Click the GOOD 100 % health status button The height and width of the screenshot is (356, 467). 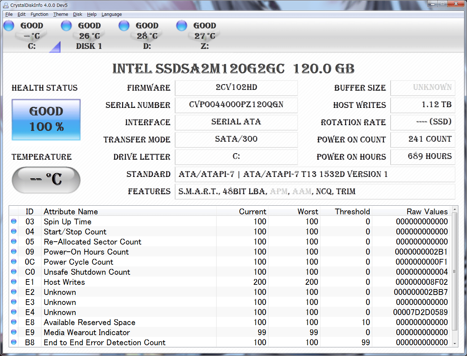pos(46,120)
